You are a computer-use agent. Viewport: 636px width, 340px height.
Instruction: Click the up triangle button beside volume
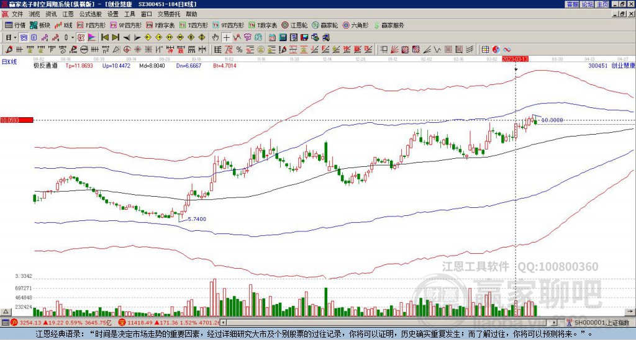click(6, 311)
